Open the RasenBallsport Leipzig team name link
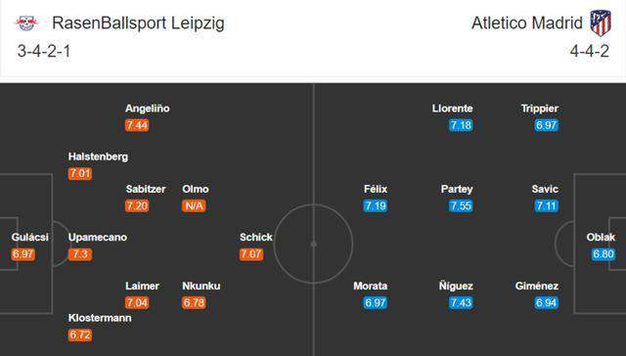The width and height of the screenshot is (626, 356). point(138,23)
